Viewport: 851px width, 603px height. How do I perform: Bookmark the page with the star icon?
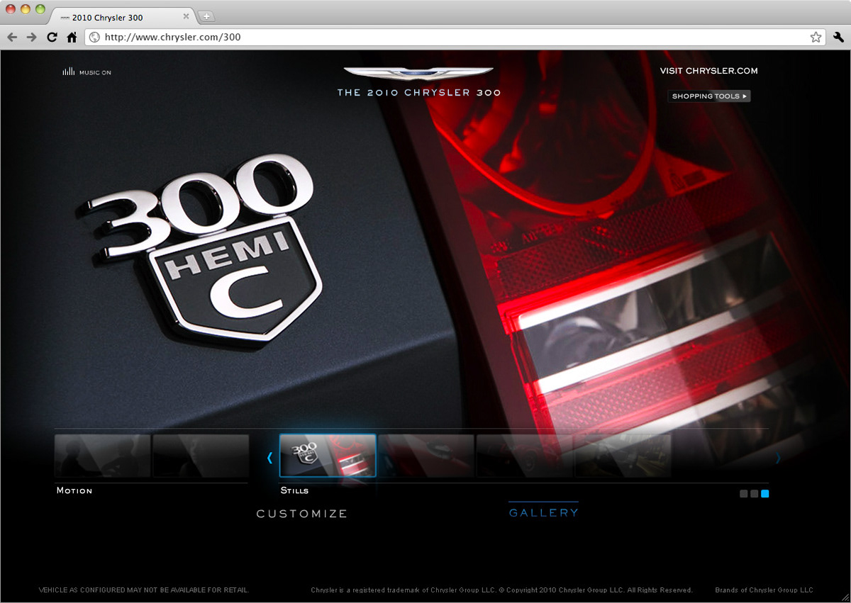click(x=816, y=38)
